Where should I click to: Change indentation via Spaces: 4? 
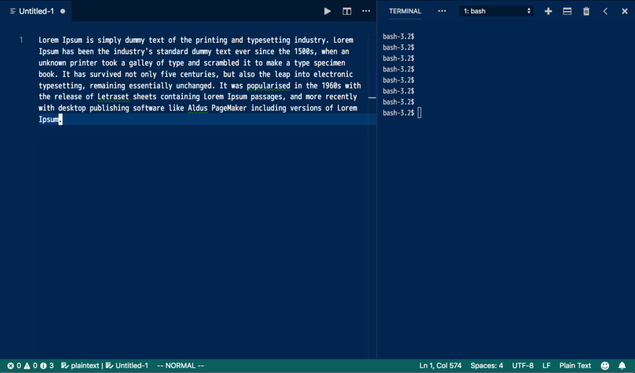click(x=487, y=366)
